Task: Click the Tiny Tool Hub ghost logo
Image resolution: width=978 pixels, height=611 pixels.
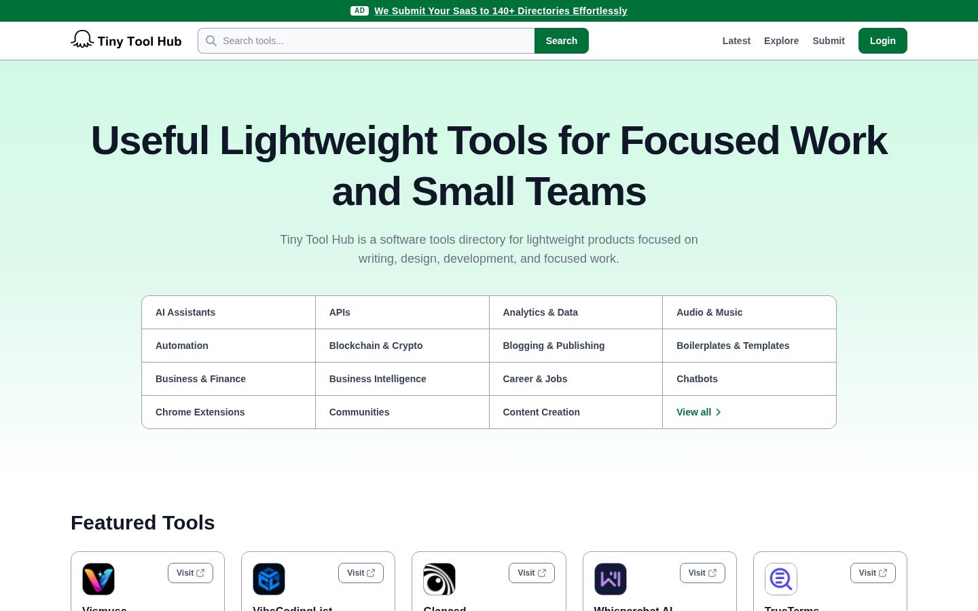Action: (x=82, y=39)
